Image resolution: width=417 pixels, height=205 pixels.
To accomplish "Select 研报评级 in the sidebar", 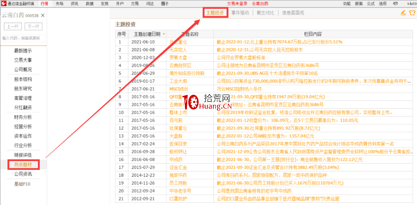I will pos(23,155).
